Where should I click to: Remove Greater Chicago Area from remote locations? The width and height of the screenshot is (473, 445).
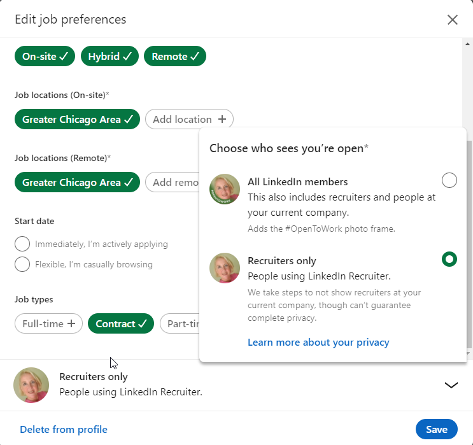click(x=77, y=182)
